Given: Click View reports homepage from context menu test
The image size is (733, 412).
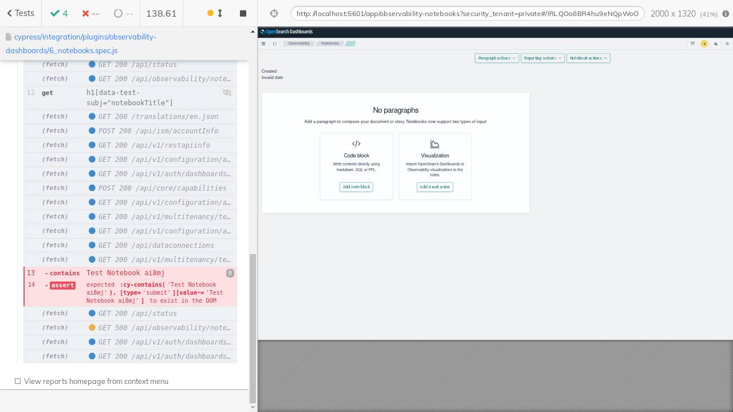Looking at the screenshot, I should (96, 381).
